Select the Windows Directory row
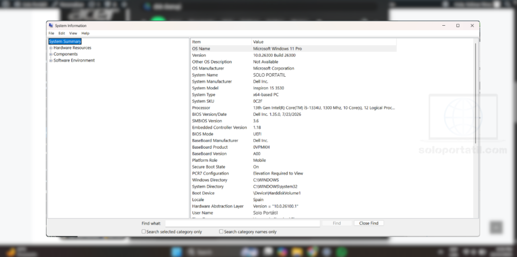 point(293,180)
